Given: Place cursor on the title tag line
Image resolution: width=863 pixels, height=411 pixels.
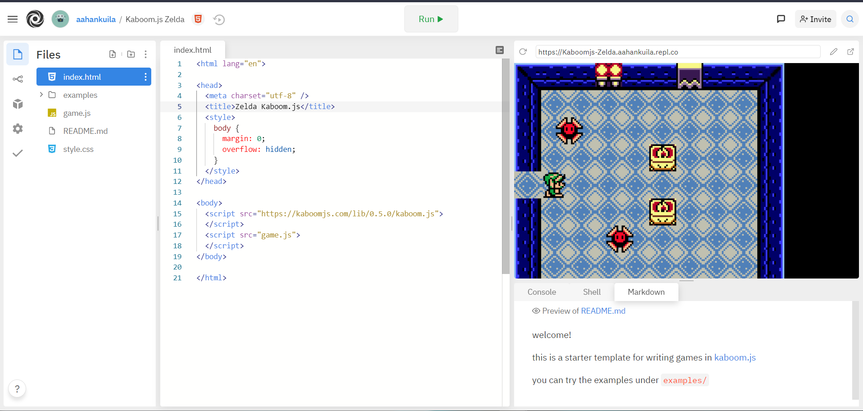Looking at the screenshot, I should point(270,107).
